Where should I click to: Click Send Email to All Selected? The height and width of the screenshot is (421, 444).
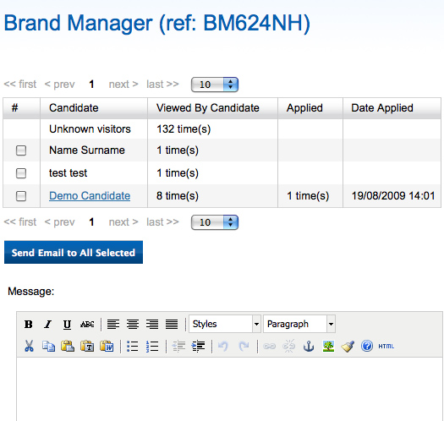click(x=74, y=252)
